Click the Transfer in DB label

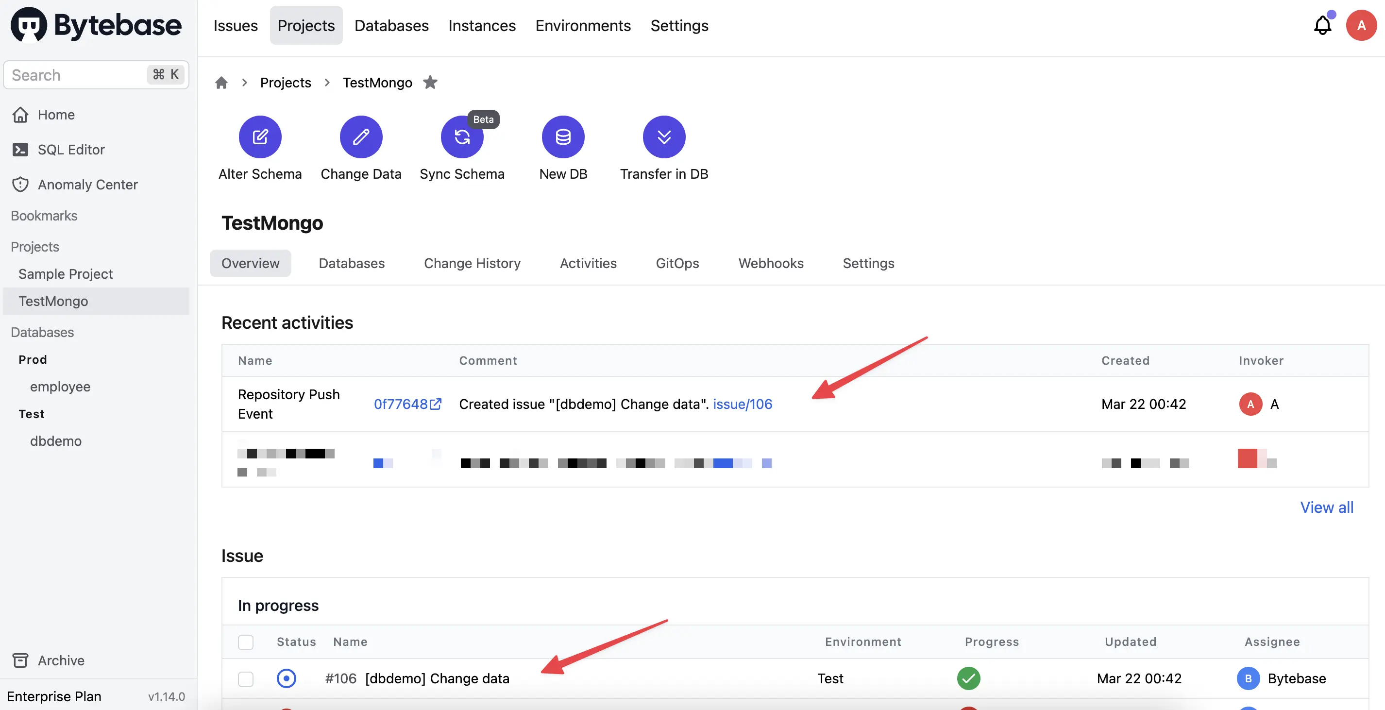pyautogui.click(x=664, y=174)
